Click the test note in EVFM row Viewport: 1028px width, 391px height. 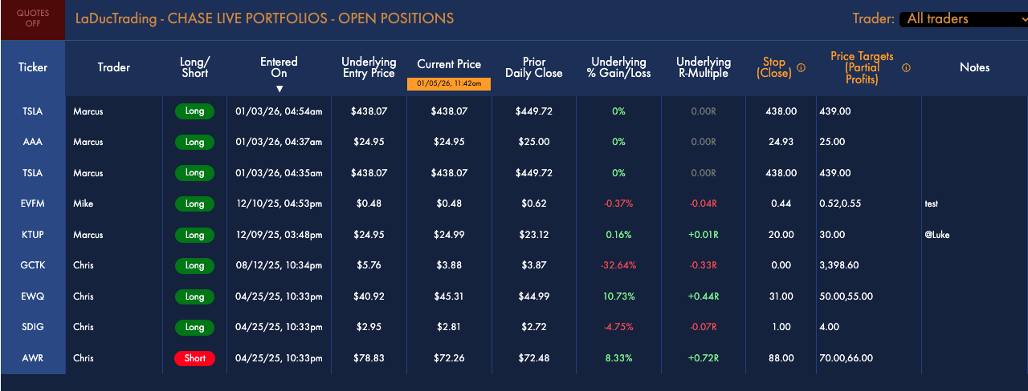click(x=931, y=204)
